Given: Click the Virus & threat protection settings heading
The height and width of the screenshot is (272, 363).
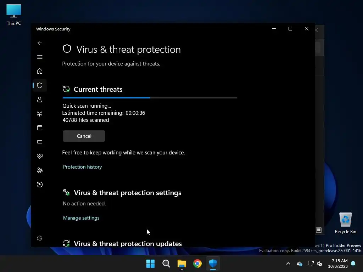Looking at the screenshot, I should 128,193.
